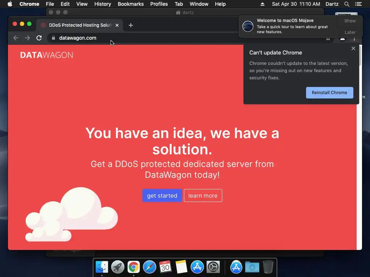This screenshot has width=370, height=277.
Task: Open the File menu
Action: click(50, 4)
